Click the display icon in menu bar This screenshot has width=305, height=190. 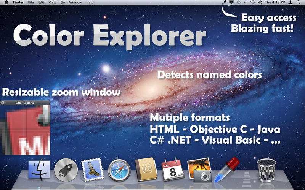(231, 2)
